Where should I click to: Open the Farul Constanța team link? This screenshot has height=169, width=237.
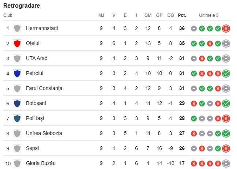[x=44, y=89]
